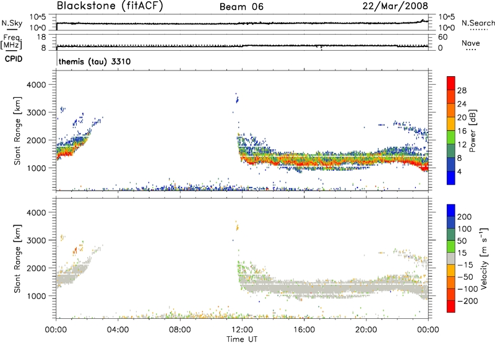Screen dimensions: 495x343
Task: Click the '200' tick on Velocity colorbar
Action: pyautogui.click(x=465, y=217)
